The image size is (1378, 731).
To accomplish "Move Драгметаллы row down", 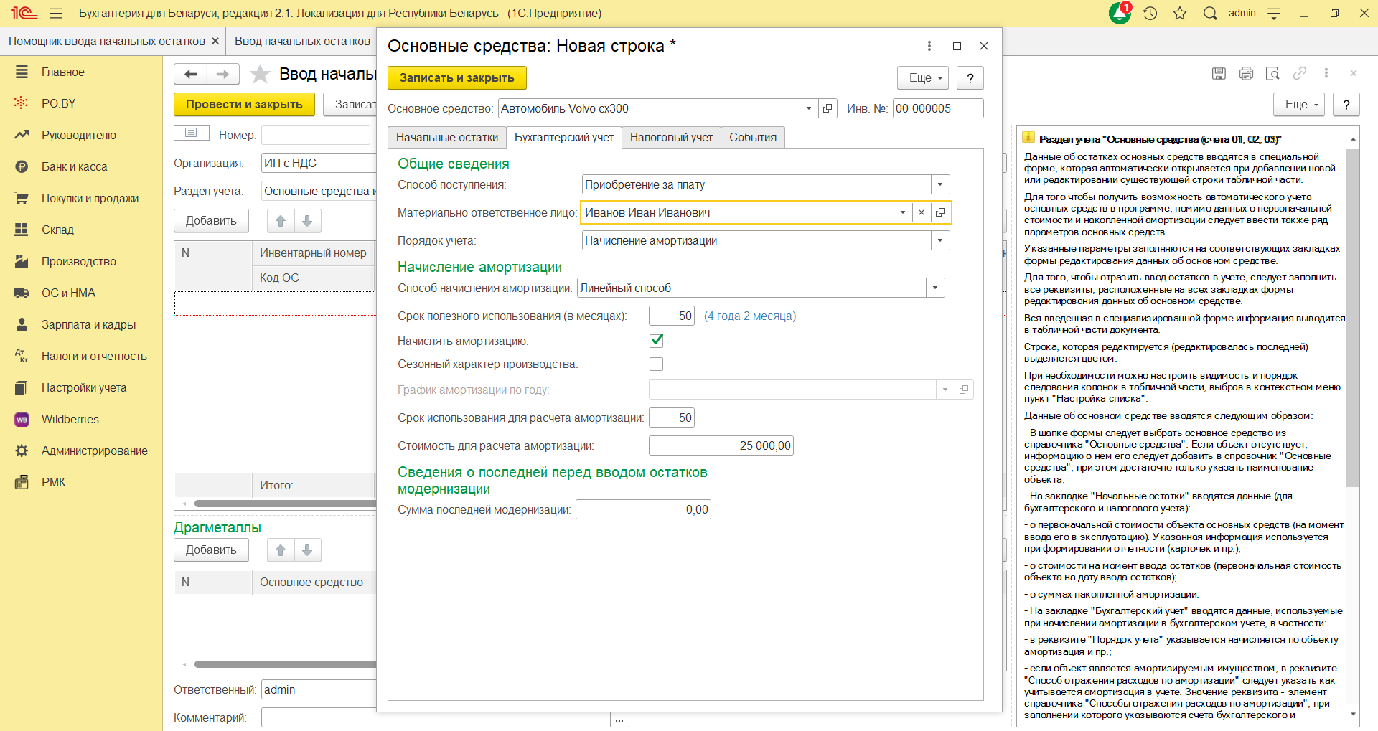I will 307,550.
